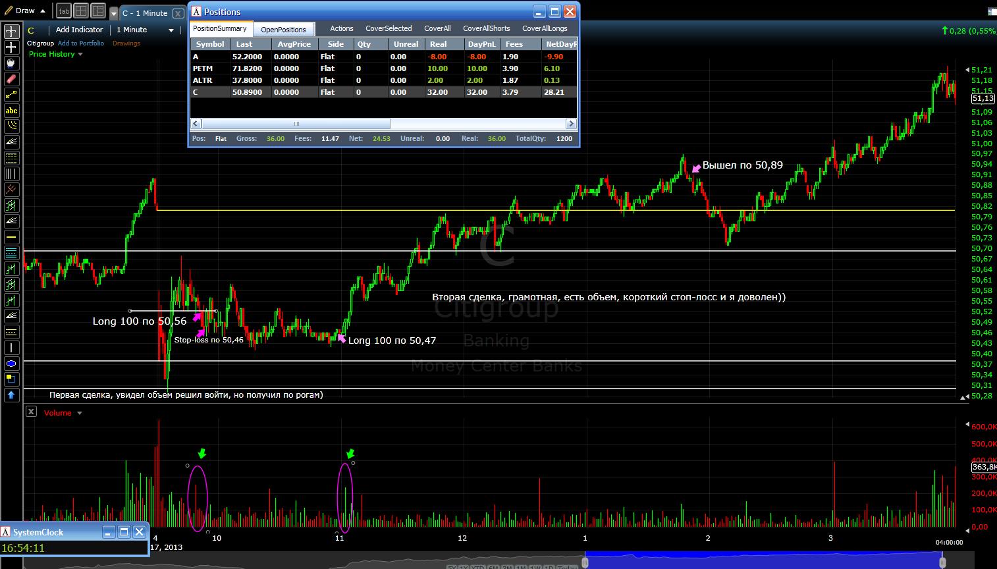Click the Positions horizontal scrollbar thumb
This screenshot has width=997, height=569.
point(296,124)
